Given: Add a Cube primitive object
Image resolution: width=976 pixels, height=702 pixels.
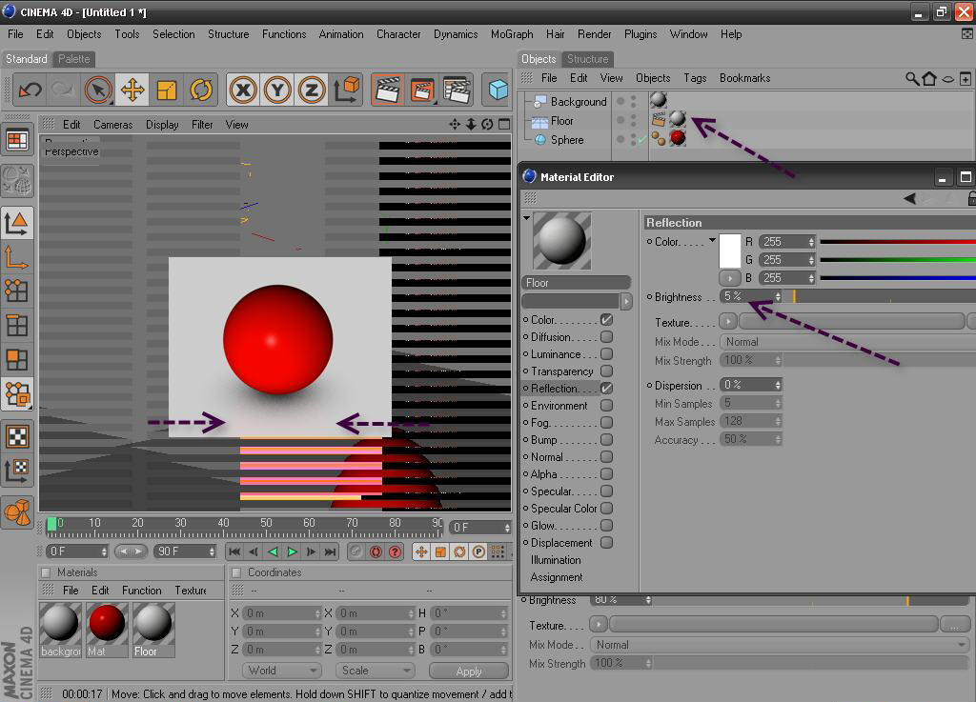Looking at the screenshot, I should pyautogui.click(x=498, y=90).
